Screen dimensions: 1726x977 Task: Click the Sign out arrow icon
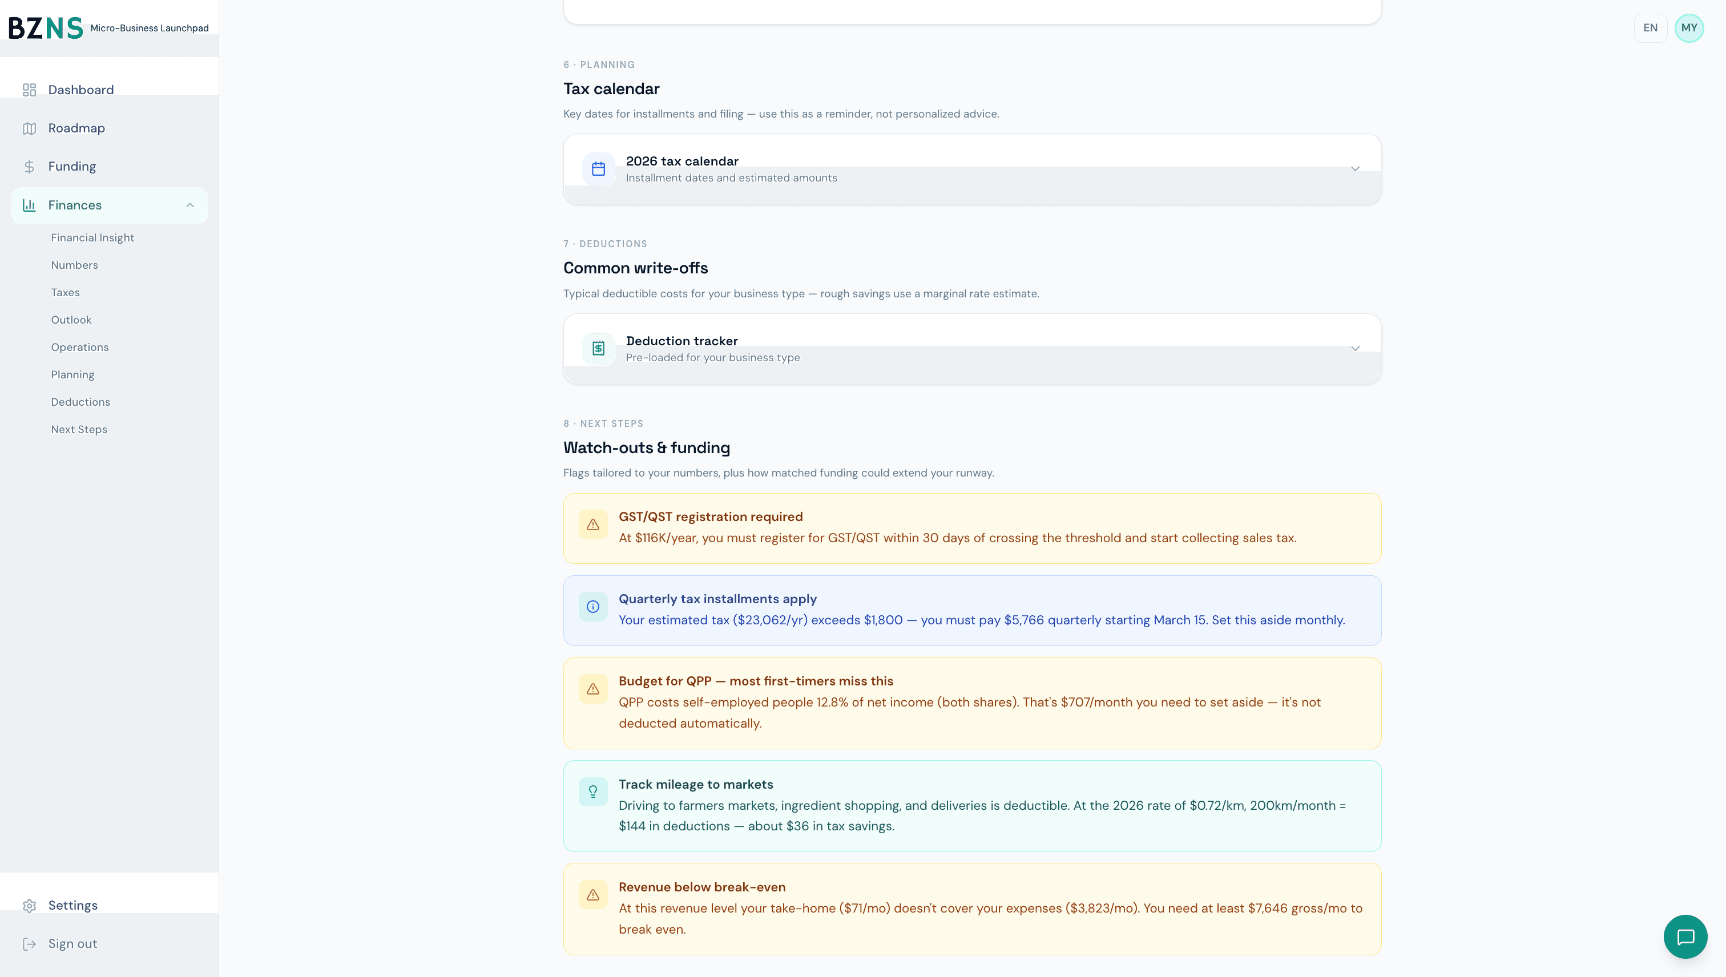(30, 943)
